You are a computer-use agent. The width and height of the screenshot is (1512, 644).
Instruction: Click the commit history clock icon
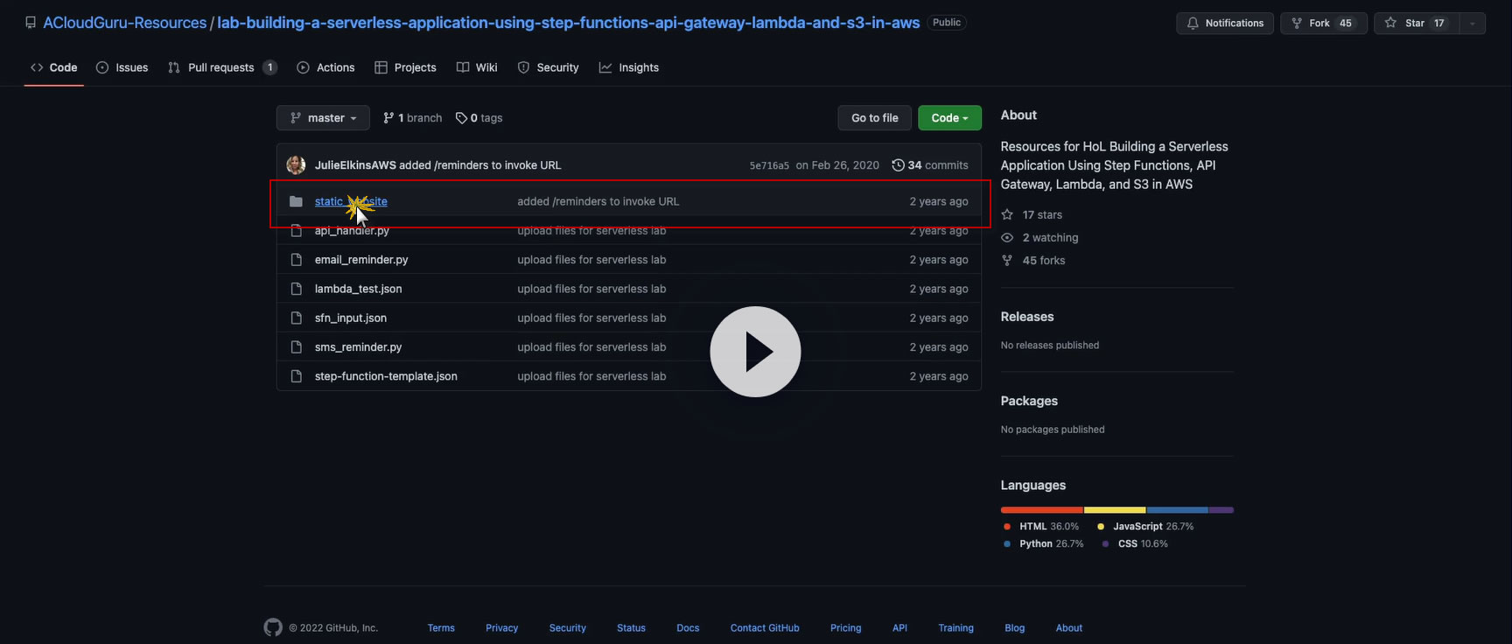click(x=898, y=164)
